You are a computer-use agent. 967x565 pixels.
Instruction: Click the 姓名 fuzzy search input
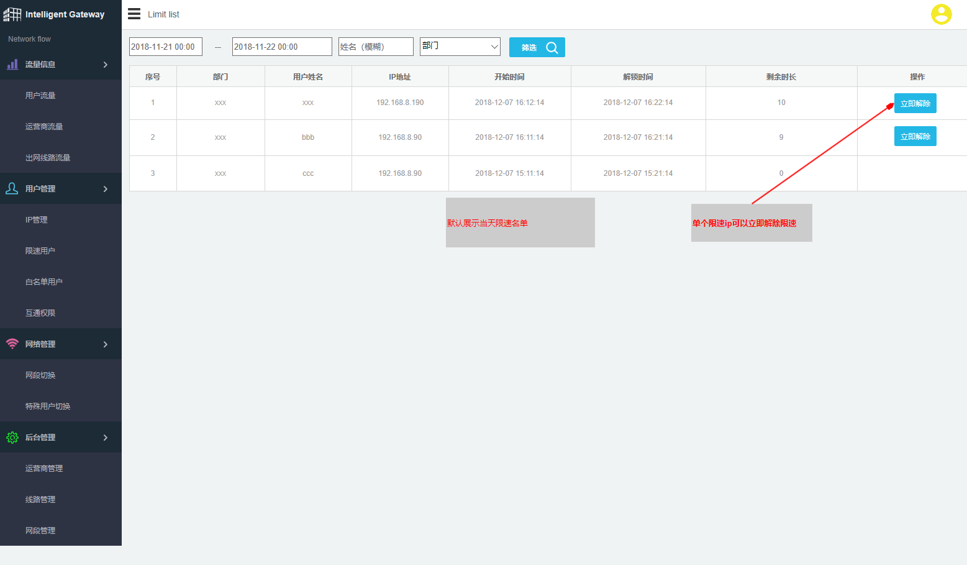376,47
